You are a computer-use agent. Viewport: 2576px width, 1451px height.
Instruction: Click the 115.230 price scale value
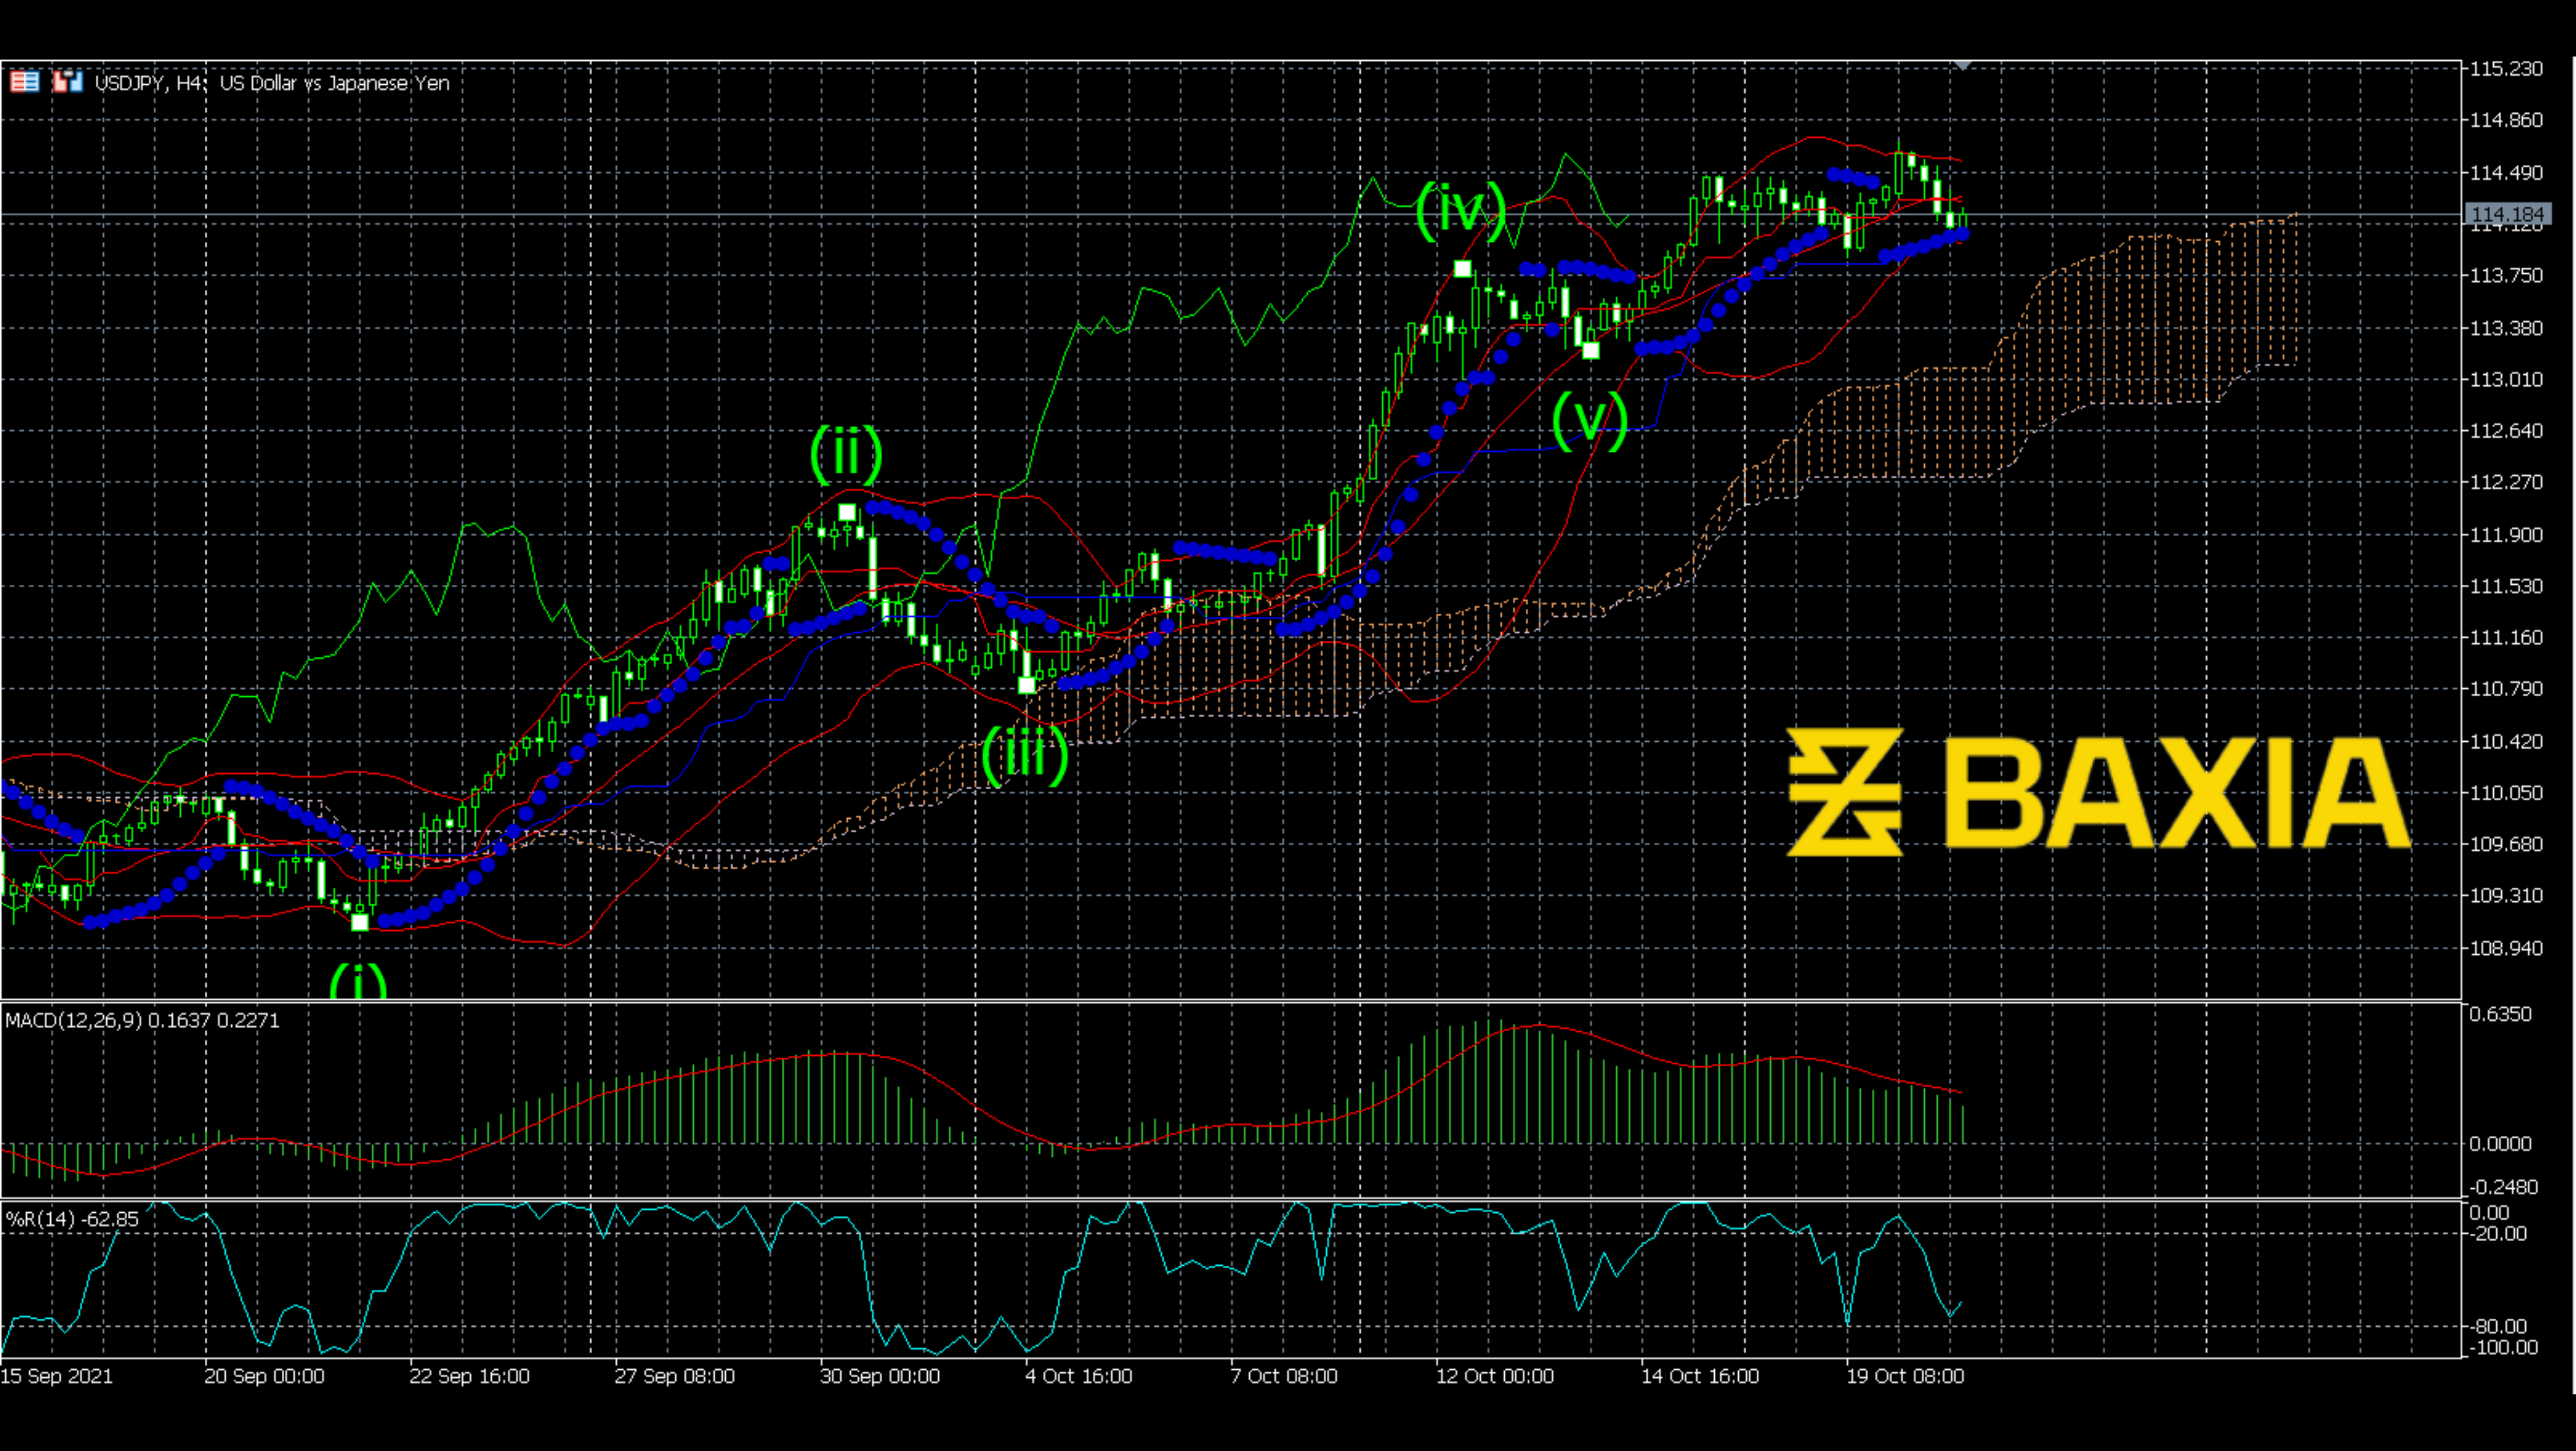[2506, 68]
